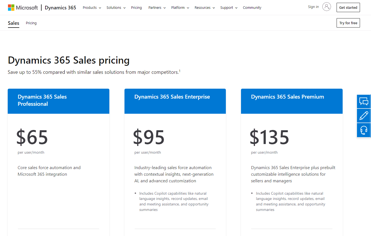Click the account profile icon
Image resolution: width=371 pixels, height=236 pixels.
[327, 7]
